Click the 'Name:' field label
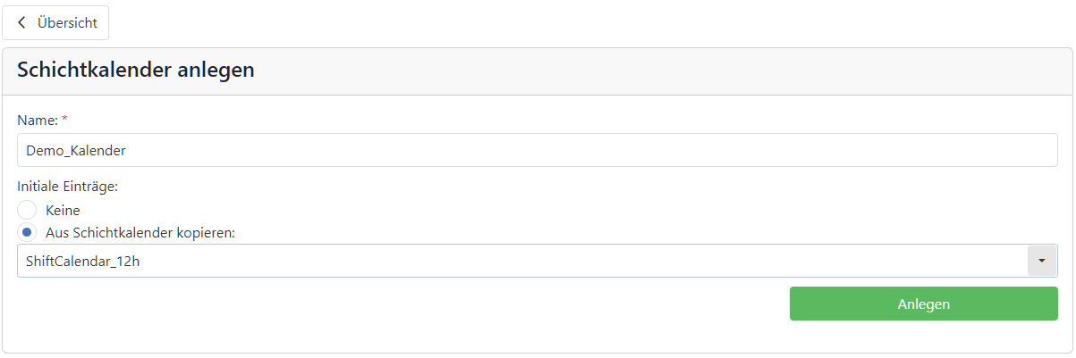Viewport: 1076px width, 358px height. tap(37, 120)
